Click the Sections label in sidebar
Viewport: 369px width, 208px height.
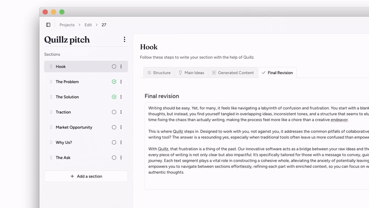pos(52,54)
